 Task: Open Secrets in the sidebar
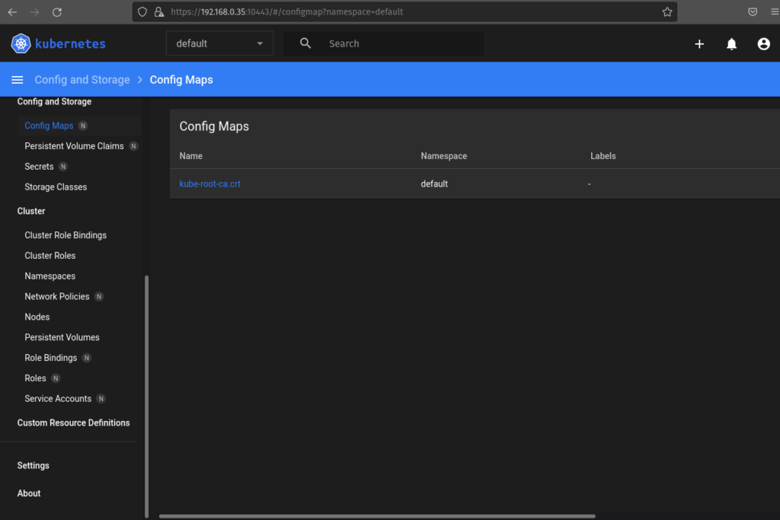39,167
